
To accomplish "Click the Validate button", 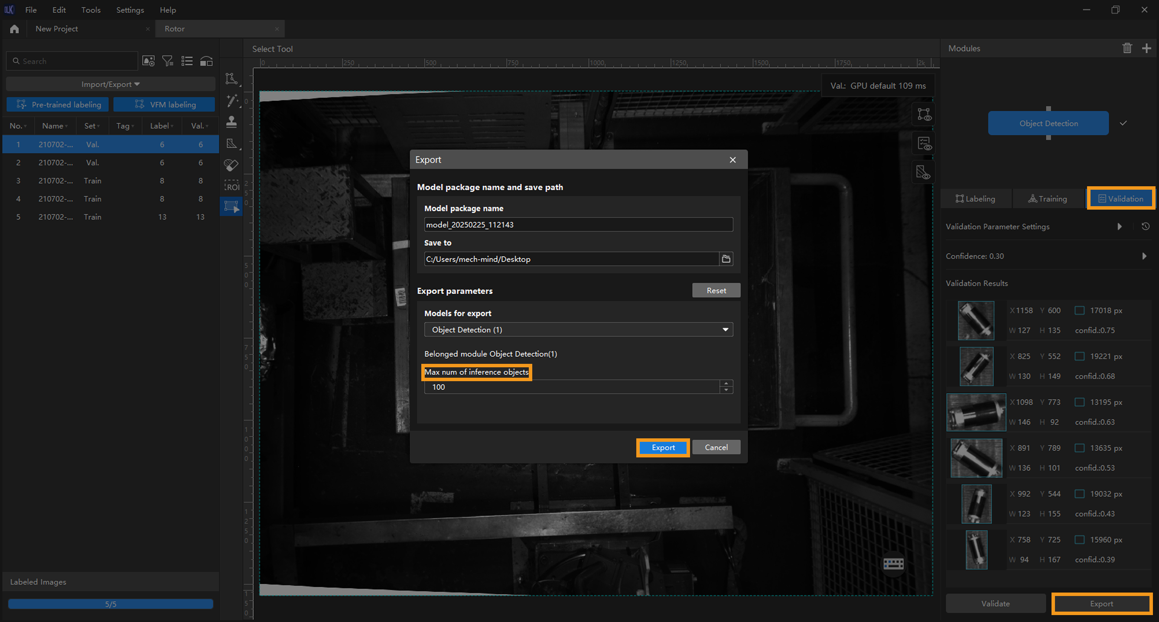I will point(995,603).
